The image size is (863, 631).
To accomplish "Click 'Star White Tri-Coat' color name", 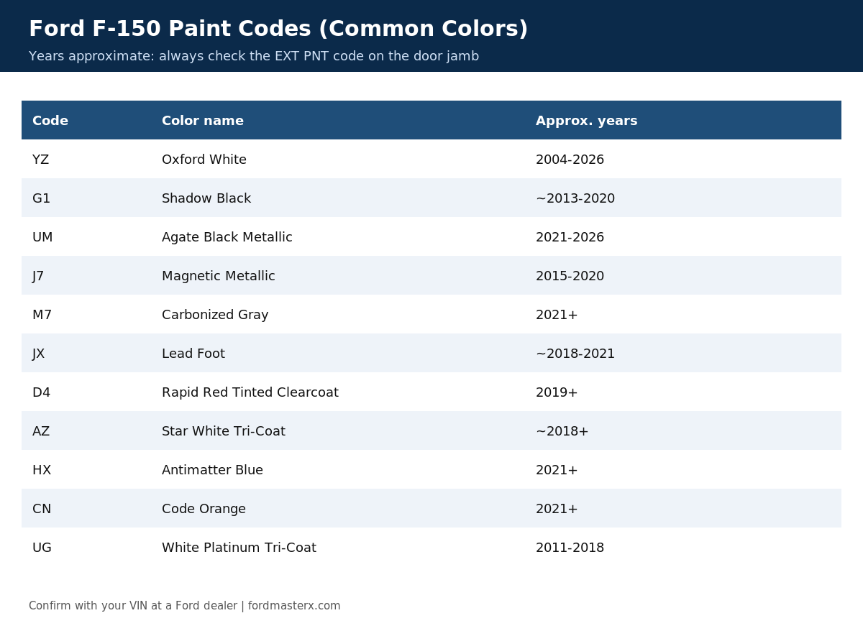I will click(x=224, y=431).
